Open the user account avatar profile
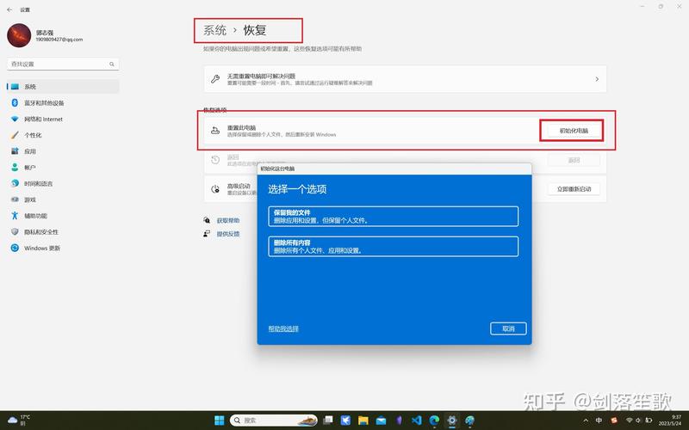 pos(19,35)
